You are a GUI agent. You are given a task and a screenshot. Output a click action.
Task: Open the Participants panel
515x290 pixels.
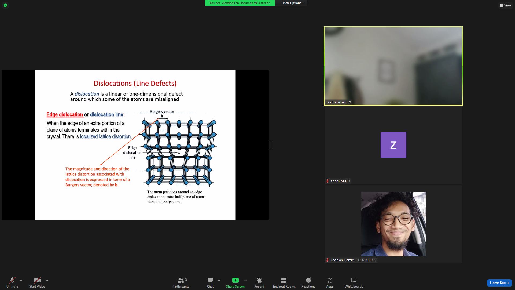(x=181, y=282)
